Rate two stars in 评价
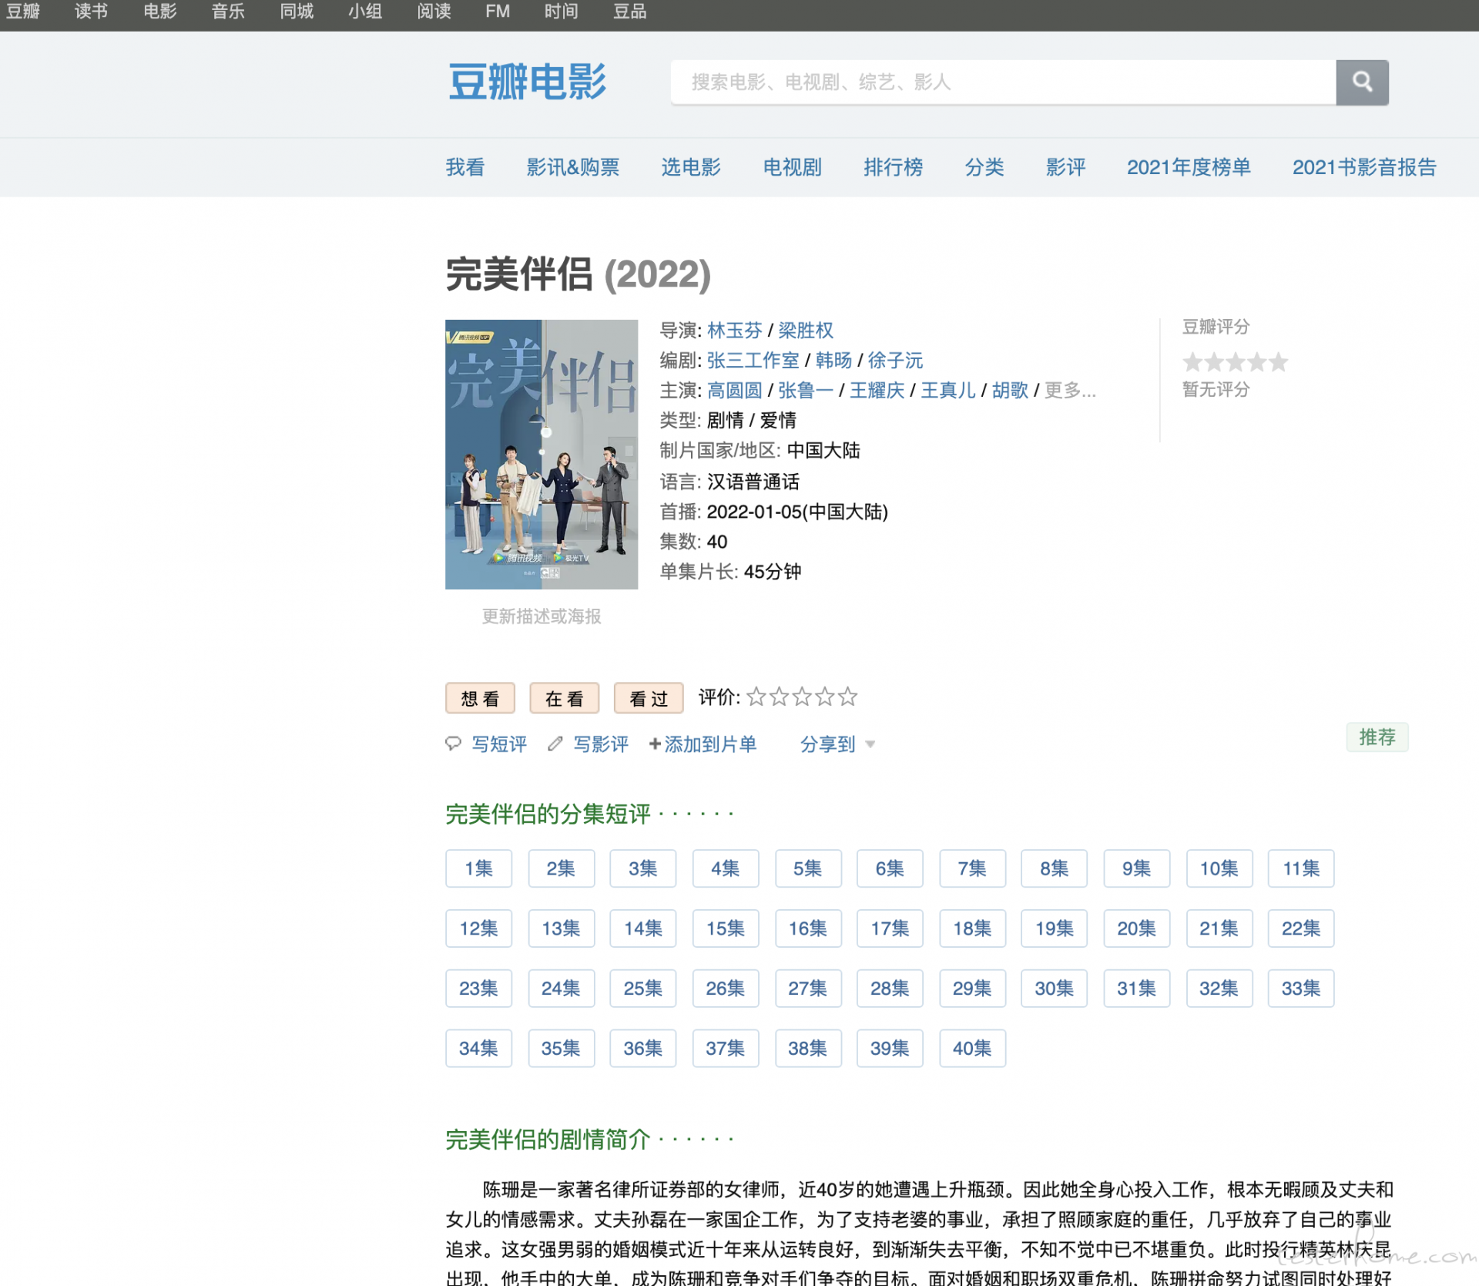Image resolution: width=1479 pixels, height=1286 pixels. [779, 697]
